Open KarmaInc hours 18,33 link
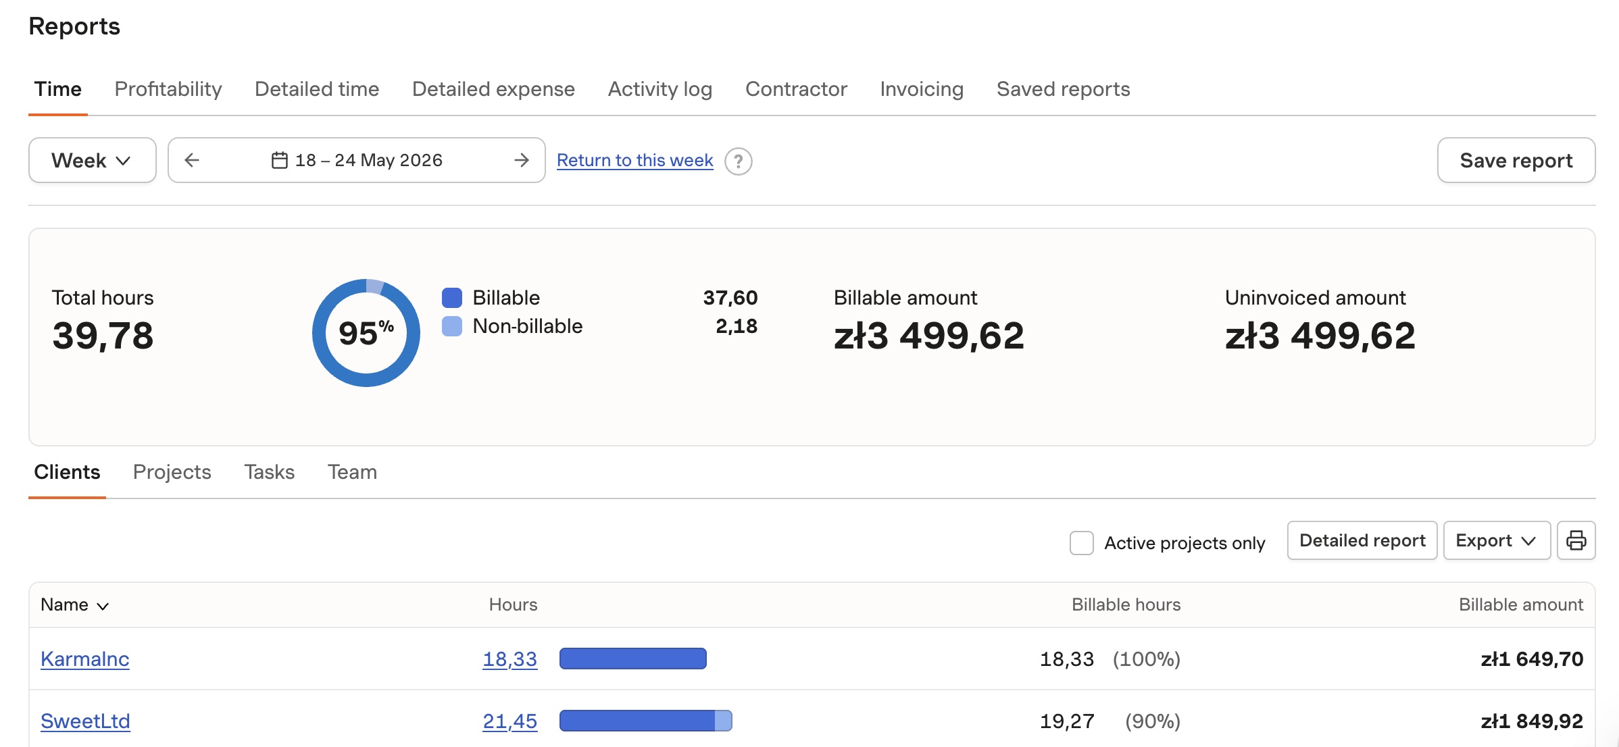 (x=509, y=659)
